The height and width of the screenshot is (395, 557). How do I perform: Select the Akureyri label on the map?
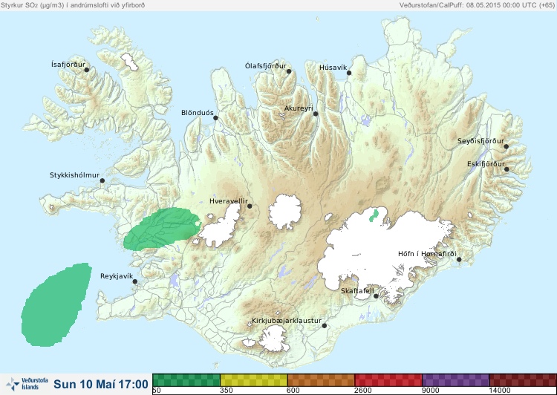(x=299, y=108)
